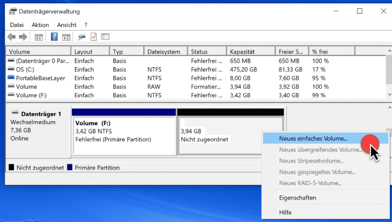392x222 pixels.
Task: Click disabled Neues übergreifendes Volume... entry
Action: click(x=326, y=150)
